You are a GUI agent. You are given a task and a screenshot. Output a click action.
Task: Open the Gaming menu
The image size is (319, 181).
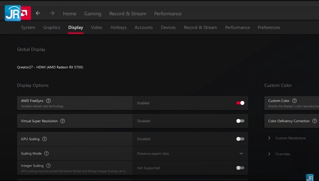click(93, 14)
